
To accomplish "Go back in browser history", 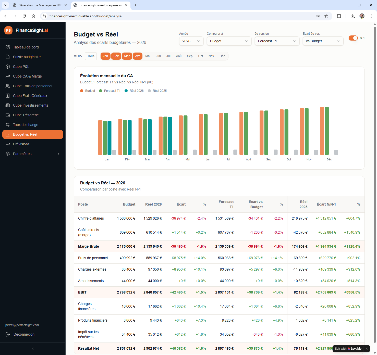I will point(6,16).
